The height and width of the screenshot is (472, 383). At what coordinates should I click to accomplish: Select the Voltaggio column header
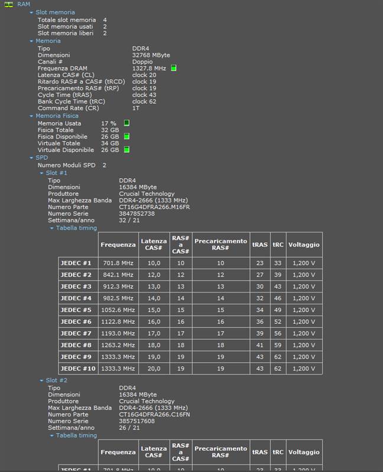point(304,245)
